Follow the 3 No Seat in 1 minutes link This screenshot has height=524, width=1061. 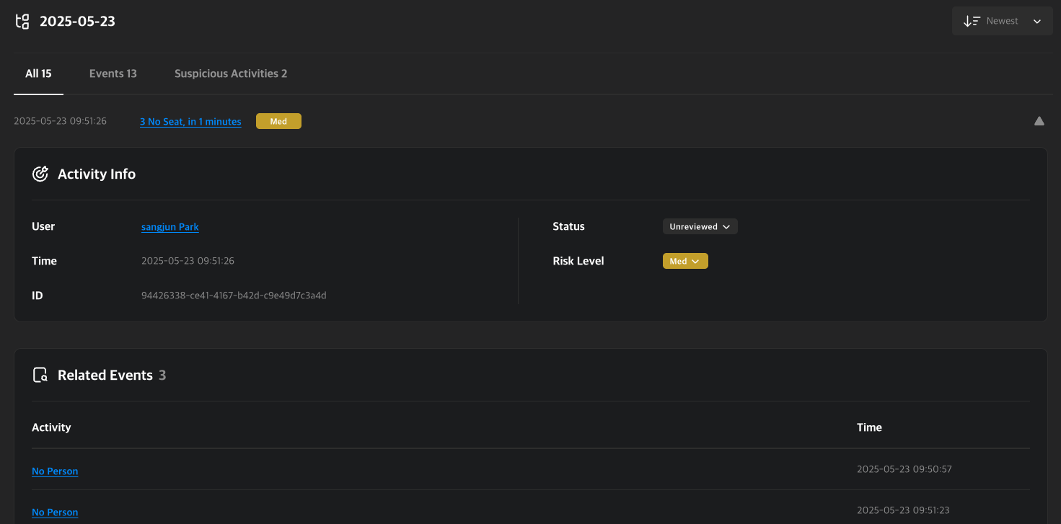190,121
